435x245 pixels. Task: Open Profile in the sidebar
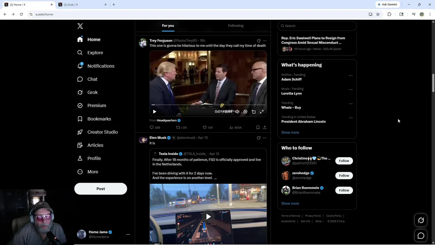[x=89, y=158]
